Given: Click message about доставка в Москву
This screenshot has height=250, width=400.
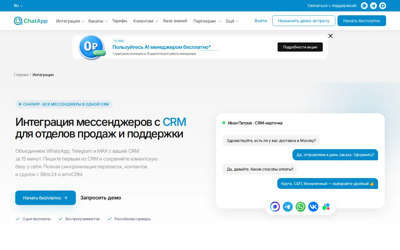Looking at the screenshot, I should [271, 141].
